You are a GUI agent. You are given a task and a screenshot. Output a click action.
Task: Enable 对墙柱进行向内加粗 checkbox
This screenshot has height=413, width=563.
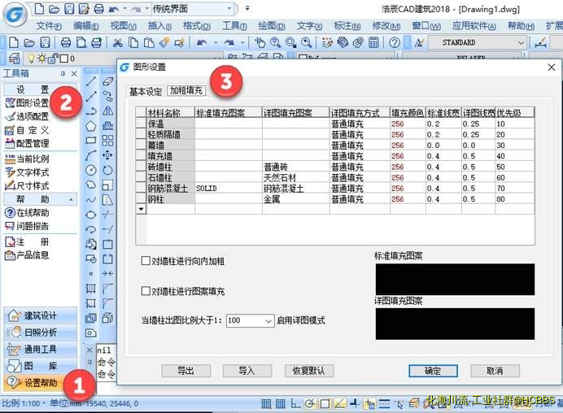tap(146, 262)
